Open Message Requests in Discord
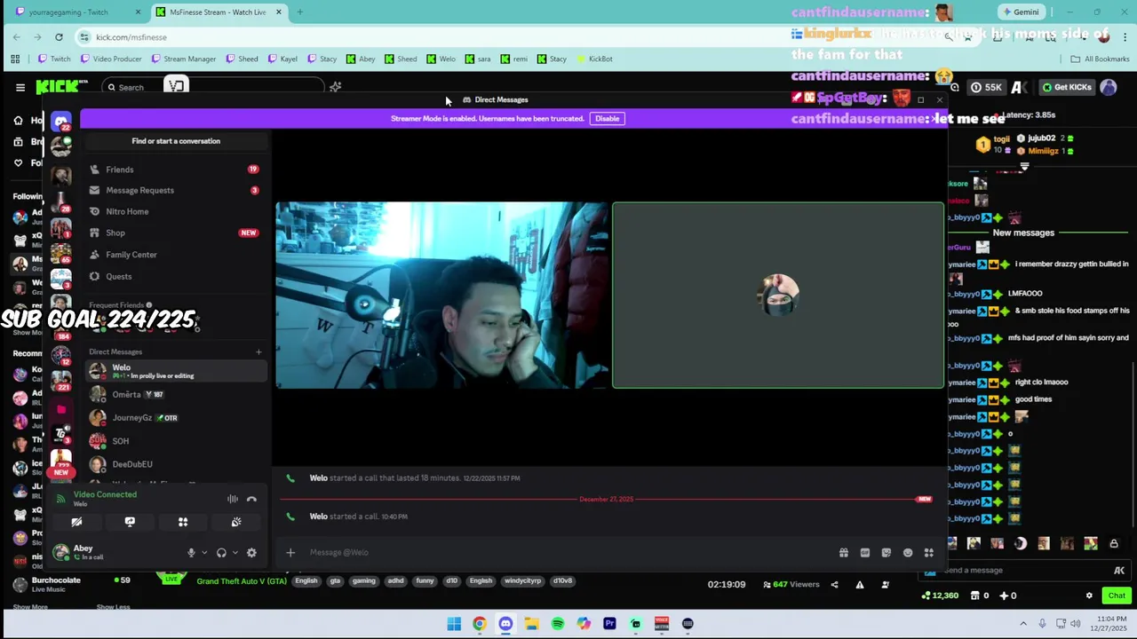The height and width of the screenshot is (639, 1137). coord(175,190)
